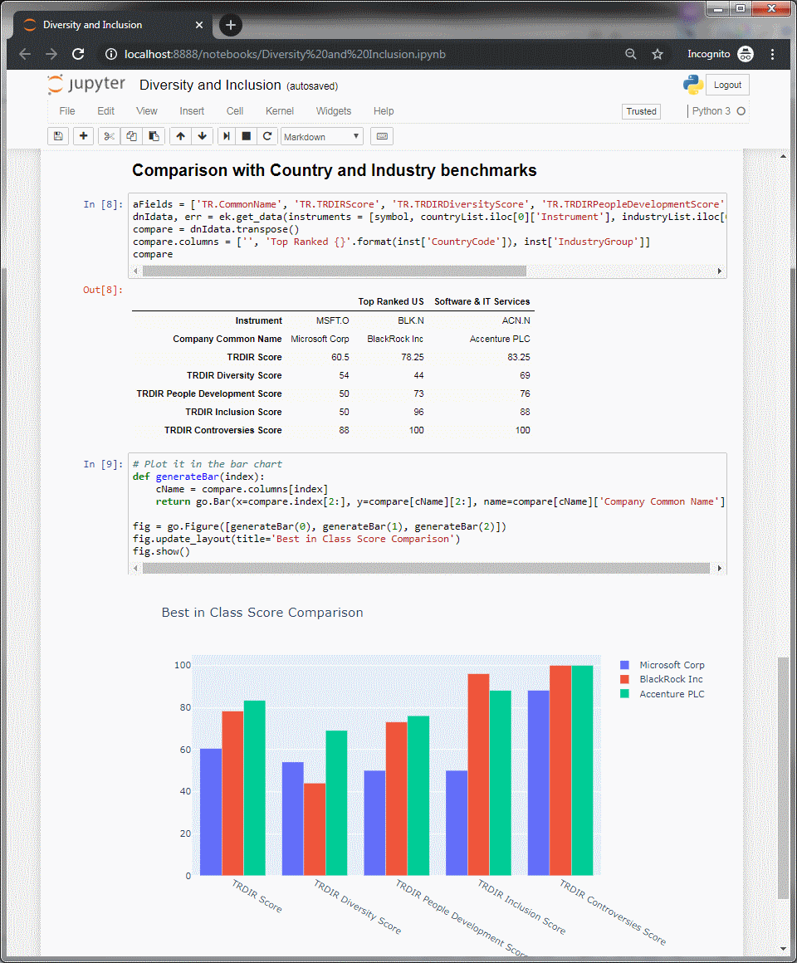Click the Jupyter logo

(86, 84)
